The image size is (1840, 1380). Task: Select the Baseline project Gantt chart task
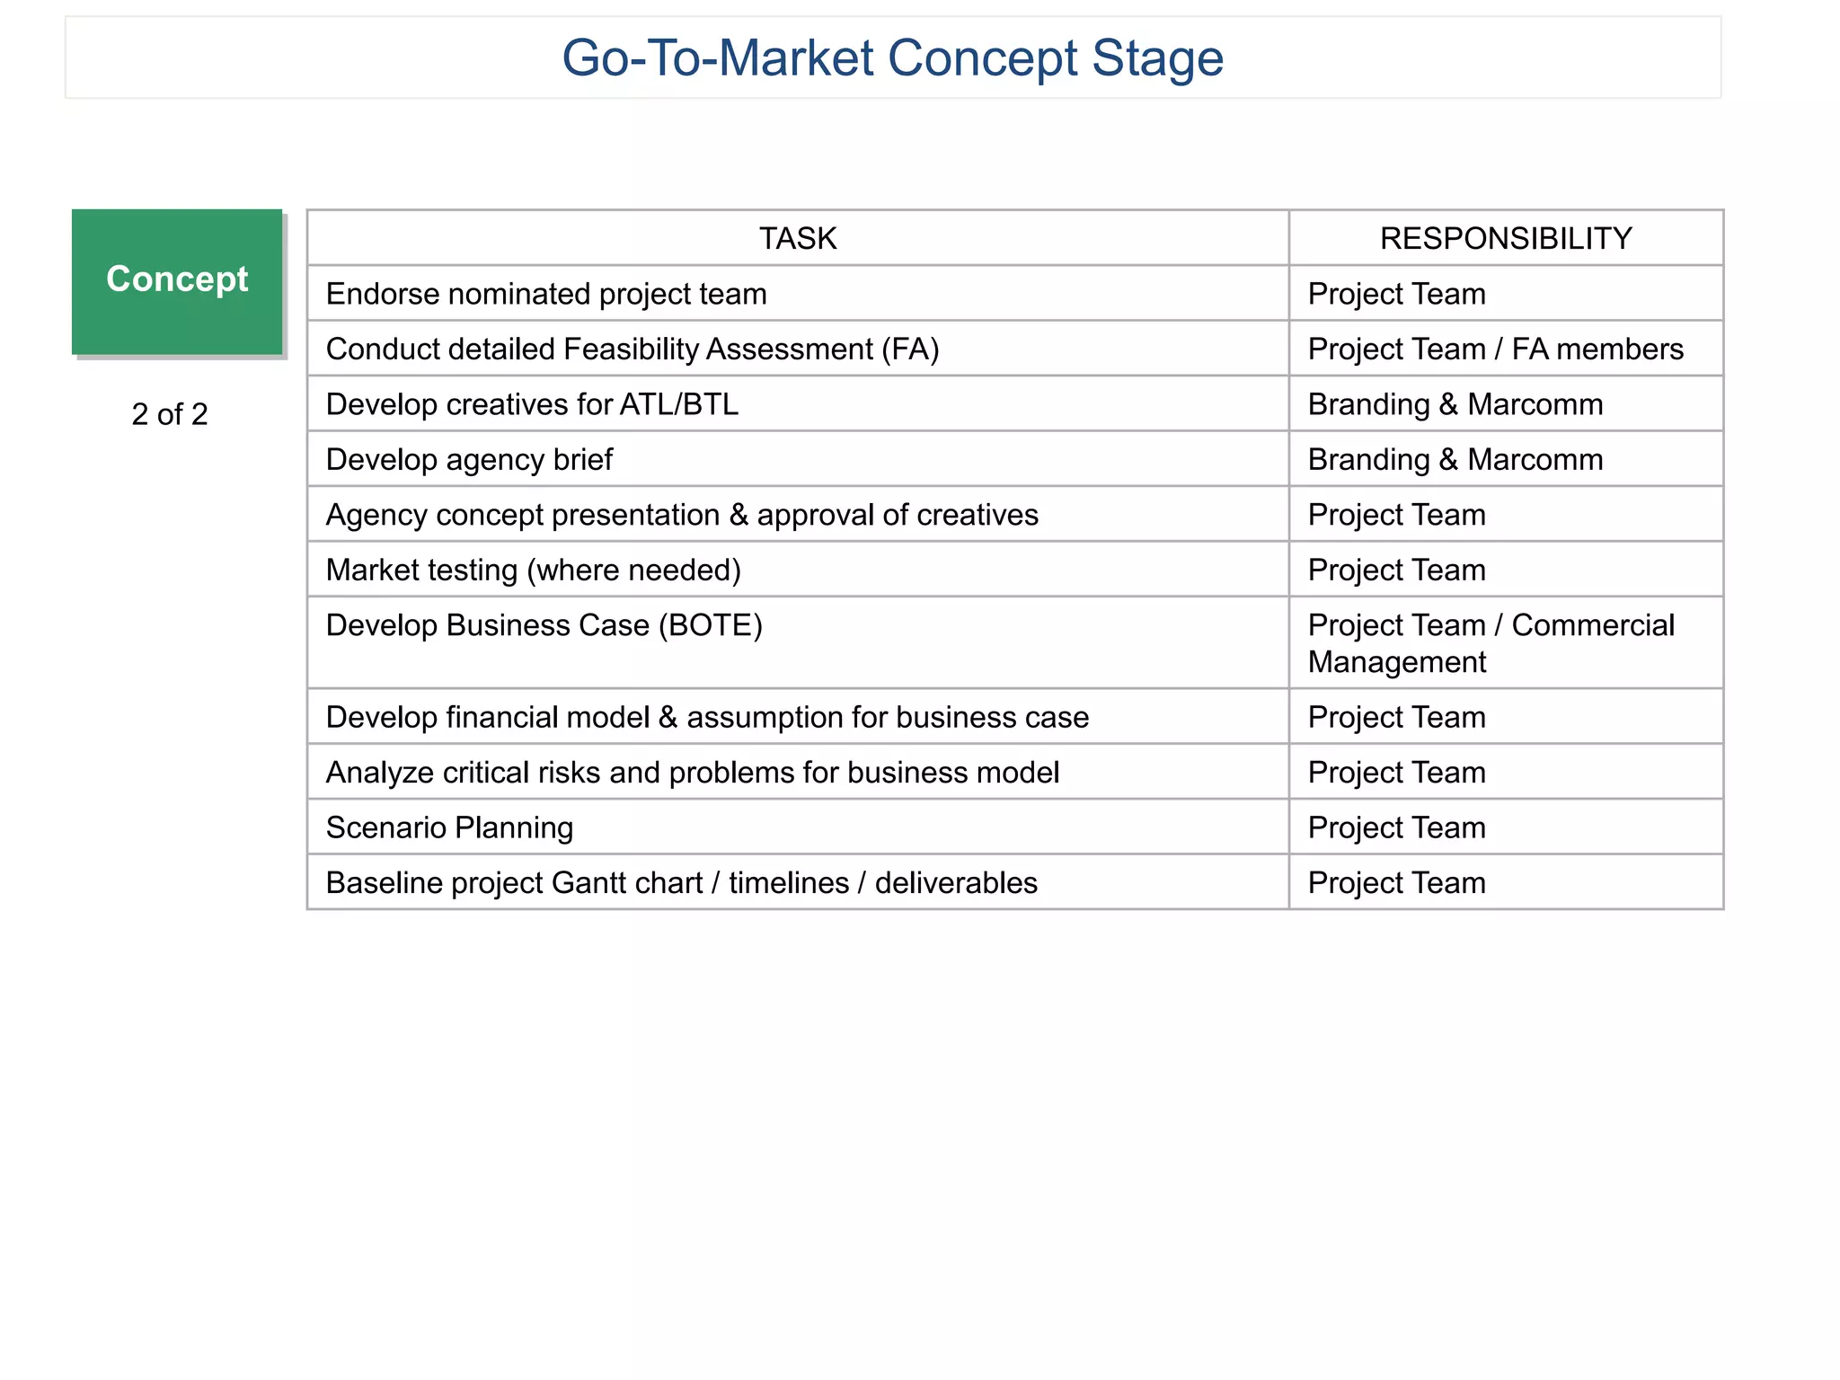(x=681, y=883)
